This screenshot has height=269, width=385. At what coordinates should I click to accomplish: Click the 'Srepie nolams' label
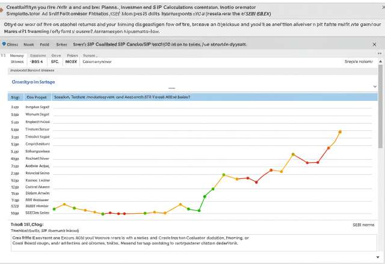point(359,61)
